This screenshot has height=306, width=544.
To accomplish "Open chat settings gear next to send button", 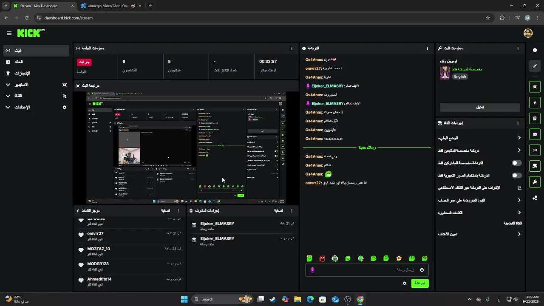I will 404,283.
